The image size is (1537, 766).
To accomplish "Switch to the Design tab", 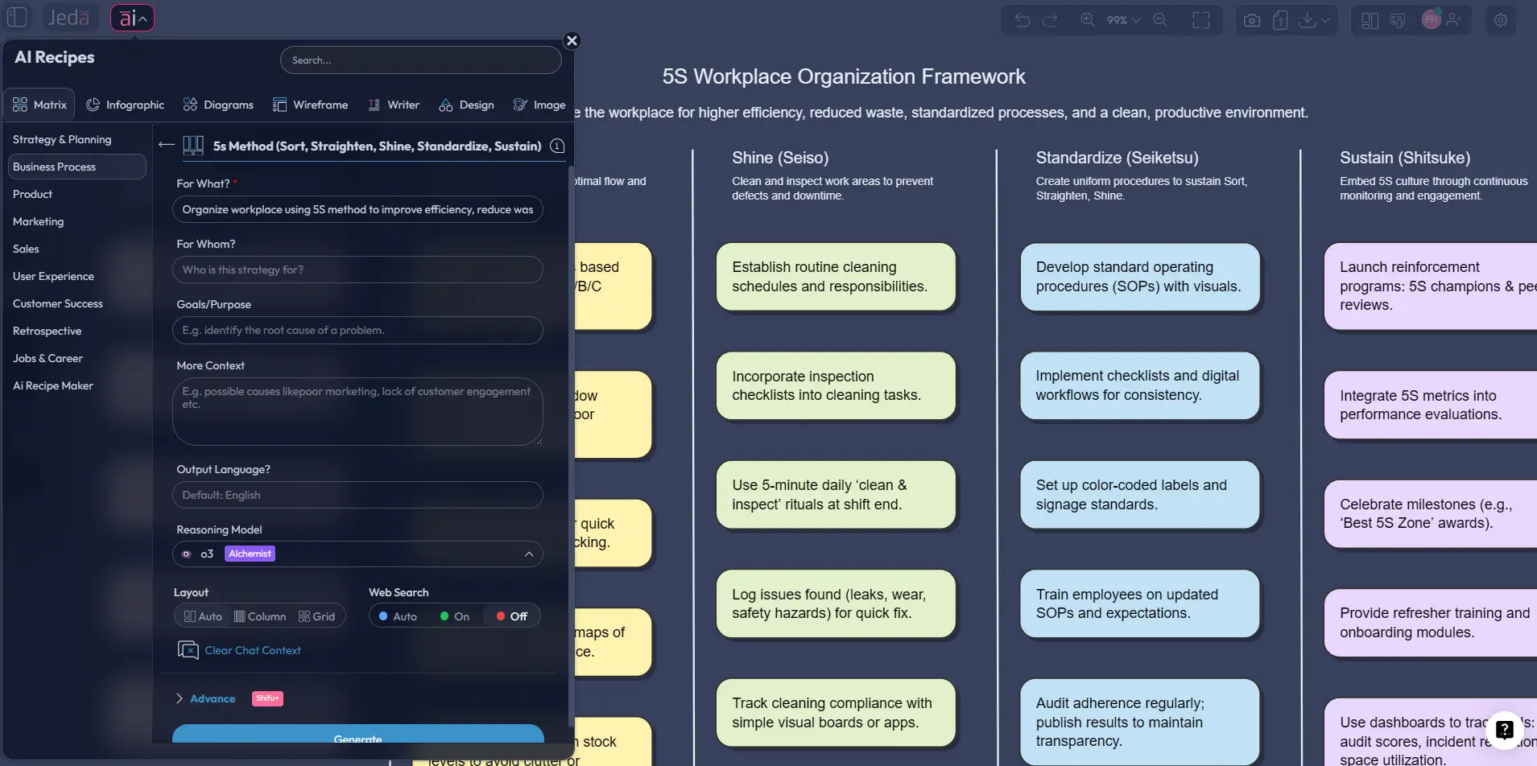I will (x=466, y=105).
